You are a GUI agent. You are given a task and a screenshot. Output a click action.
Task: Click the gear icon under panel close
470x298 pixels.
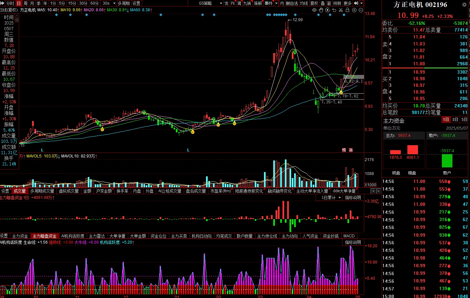[x=17, y=20]
